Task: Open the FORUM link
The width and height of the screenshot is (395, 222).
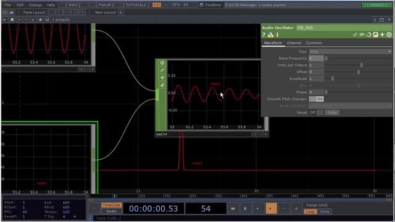Action: [104, 5]
